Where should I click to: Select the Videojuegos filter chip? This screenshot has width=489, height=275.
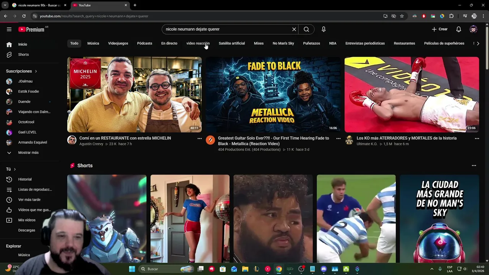pyautogui.click(x=118, y=44)
